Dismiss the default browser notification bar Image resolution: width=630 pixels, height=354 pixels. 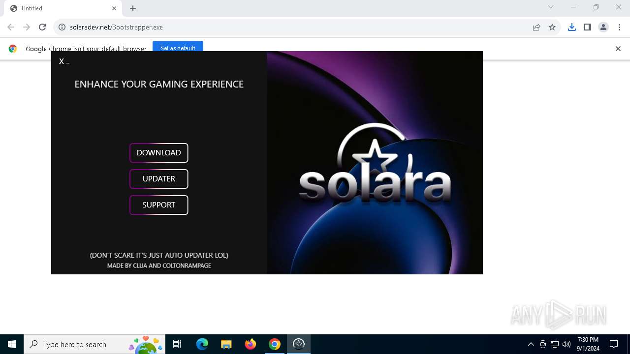[x=618, y=49]
